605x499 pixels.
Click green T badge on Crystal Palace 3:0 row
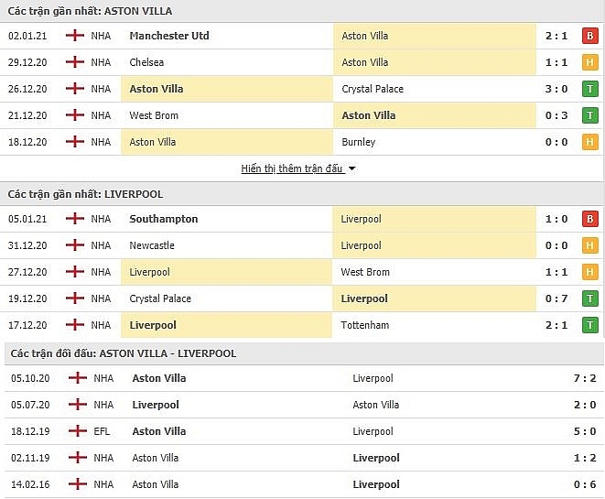[x=589, y=89]
